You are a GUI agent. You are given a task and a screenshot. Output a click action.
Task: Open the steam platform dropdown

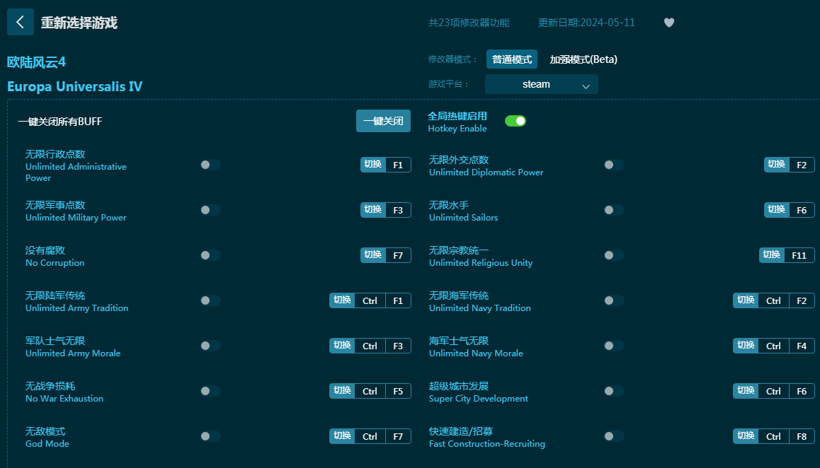[x=541, y=84]
